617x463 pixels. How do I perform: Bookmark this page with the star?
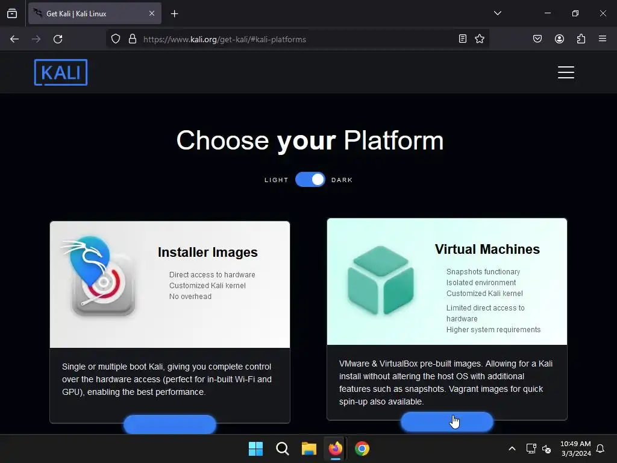pos(479,39)
